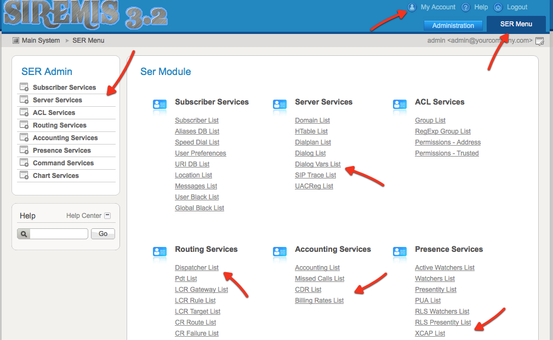Click the Help search input field

click(59, 234)
